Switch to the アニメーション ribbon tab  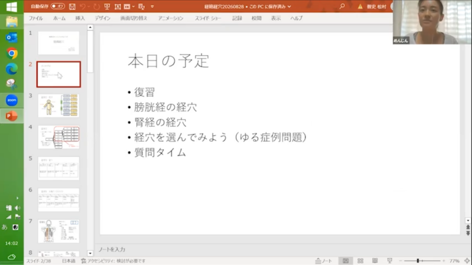click(171, 18)
